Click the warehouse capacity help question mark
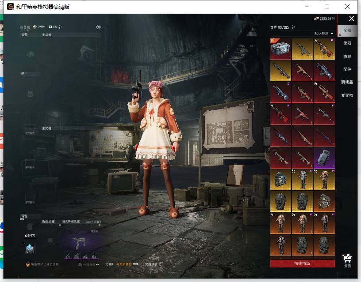361x282 pixels. (x=294, y=27)
